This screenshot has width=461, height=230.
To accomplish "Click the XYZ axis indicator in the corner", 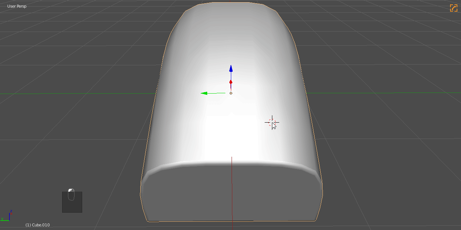I will 8,215.
